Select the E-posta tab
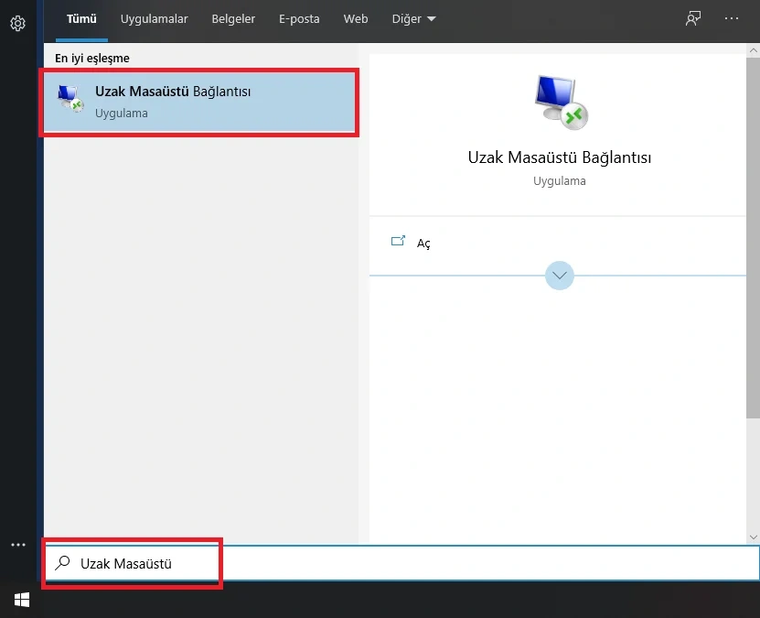Screen dimensions: 760x618 [x=299, y=18]
